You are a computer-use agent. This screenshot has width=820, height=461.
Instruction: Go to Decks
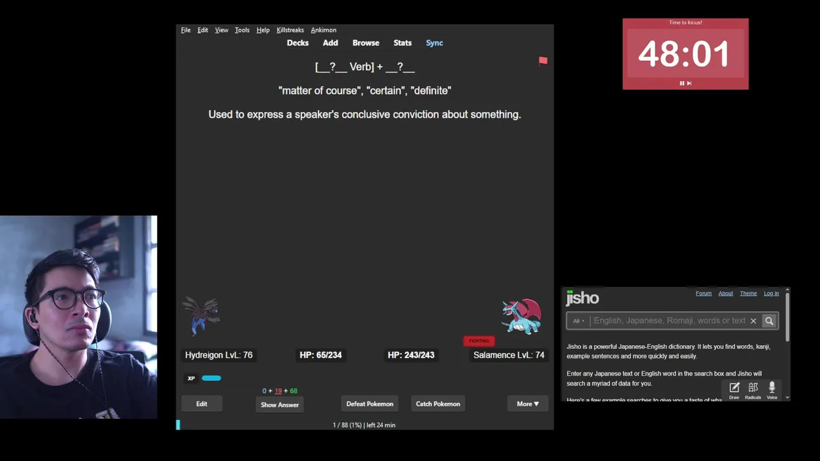click(298, 43)
